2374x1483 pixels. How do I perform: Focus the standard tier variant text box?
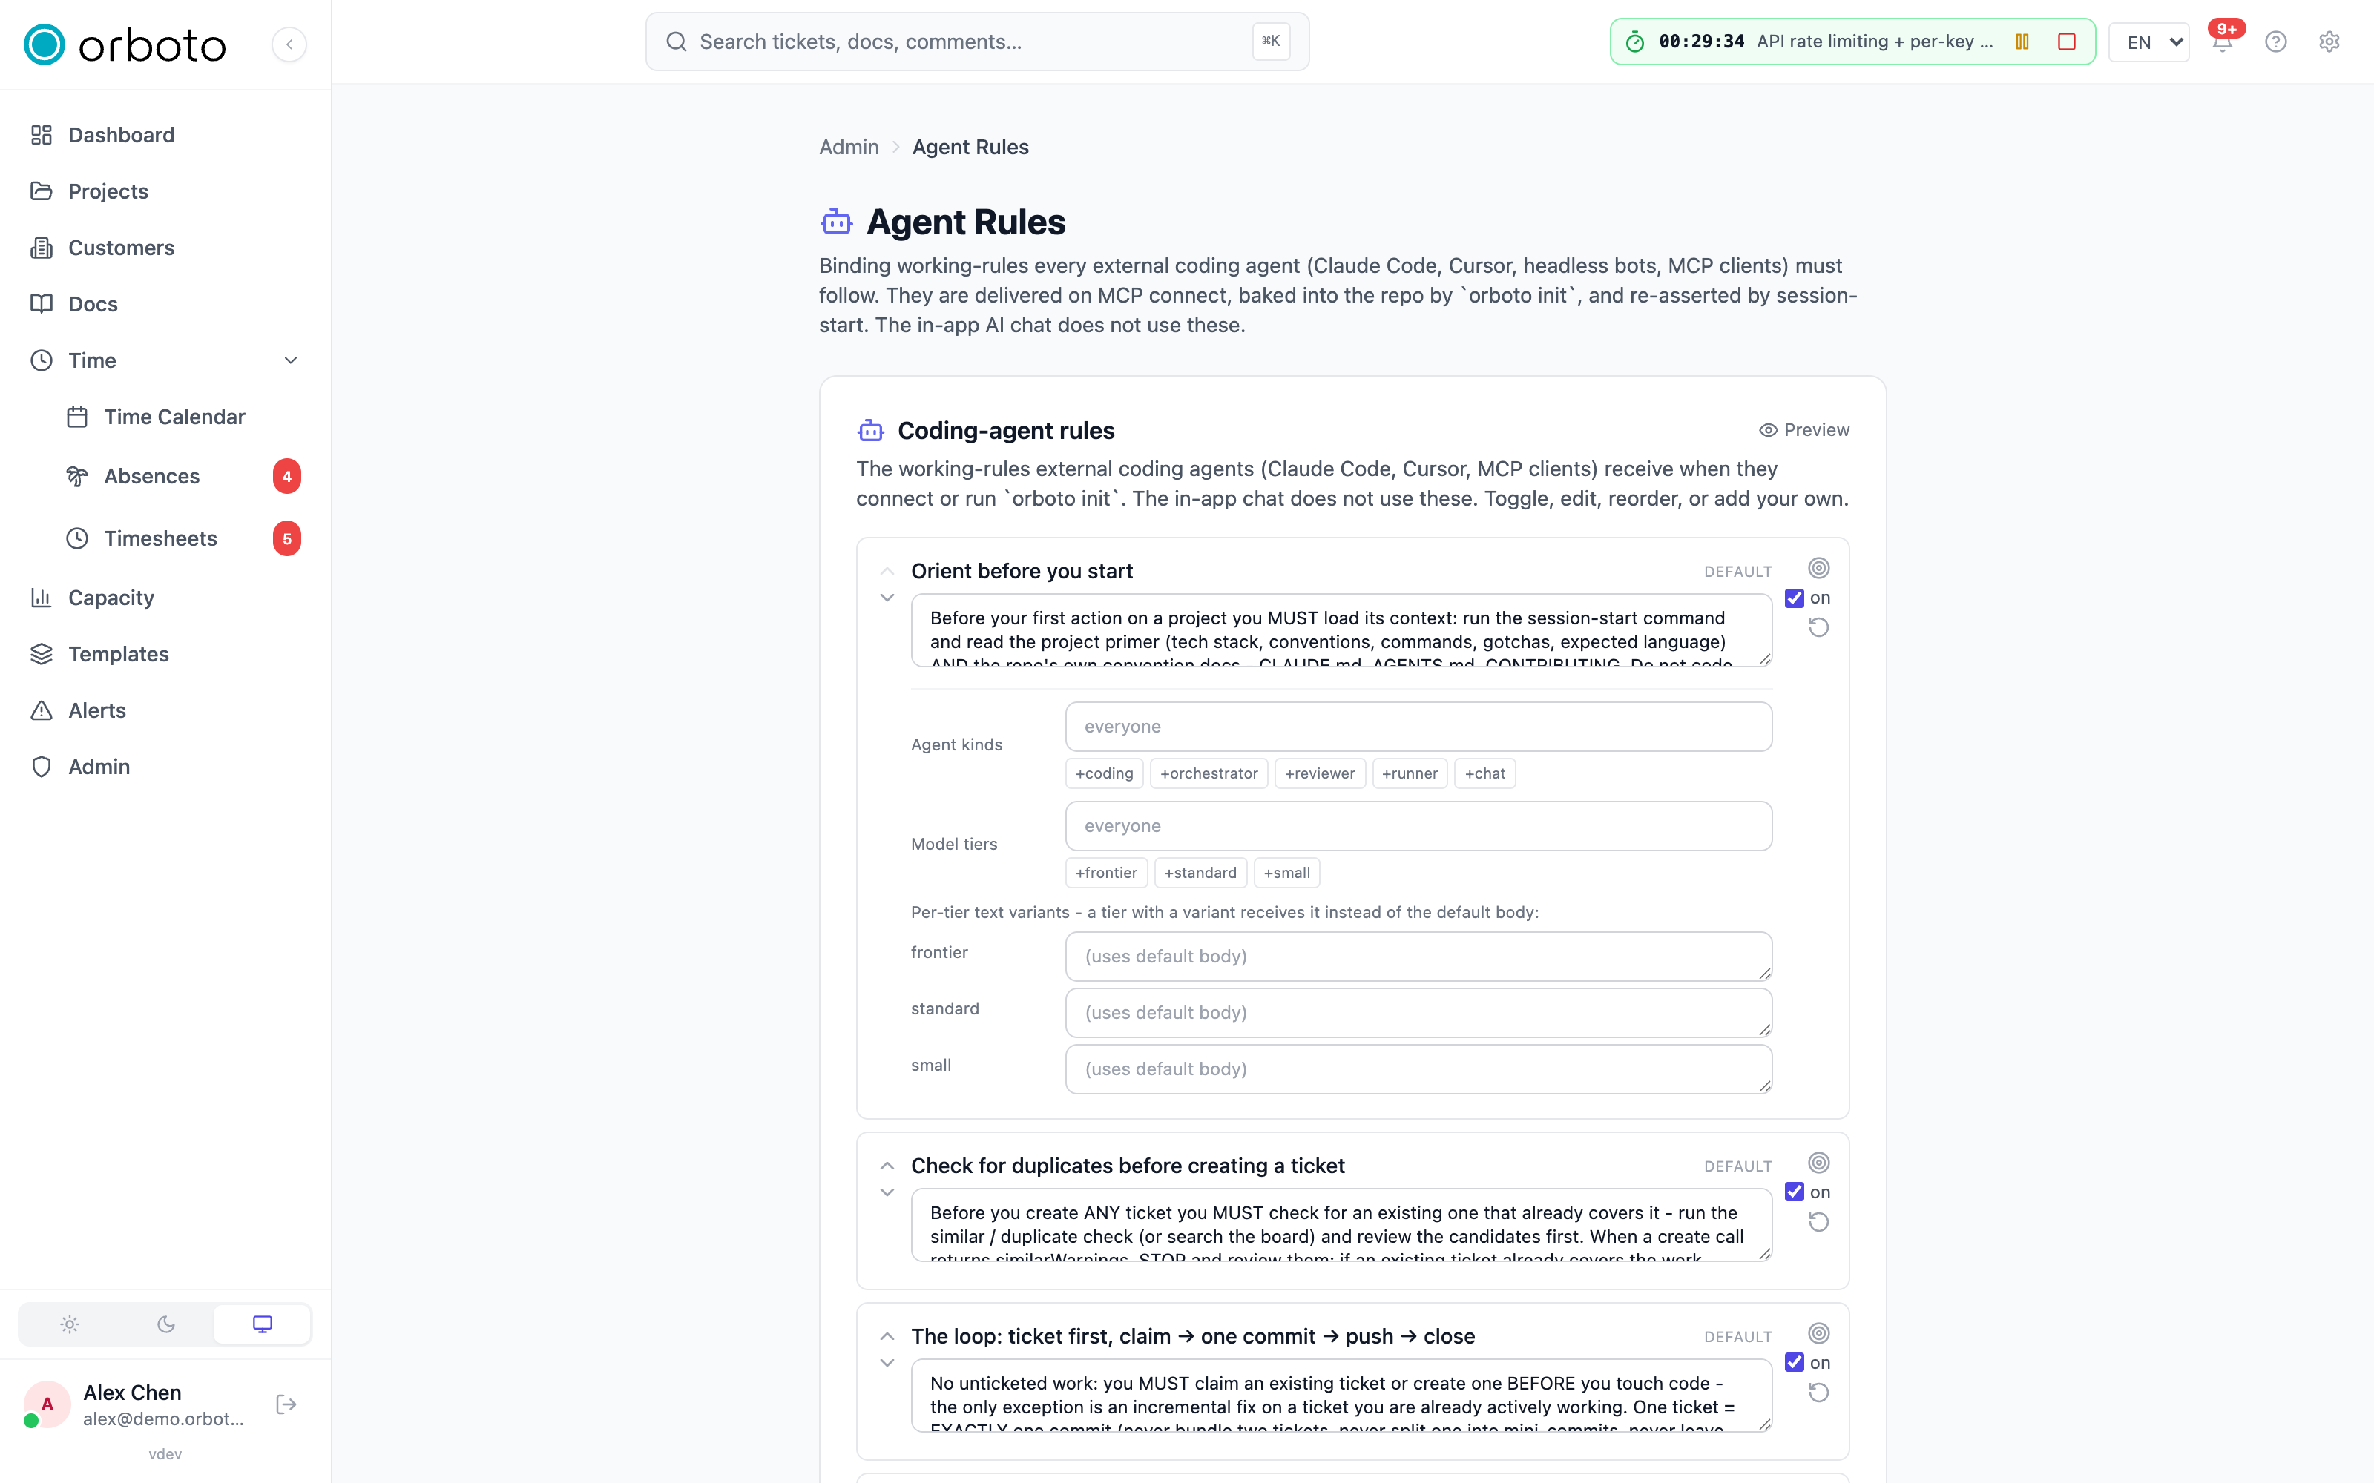1418,1013
